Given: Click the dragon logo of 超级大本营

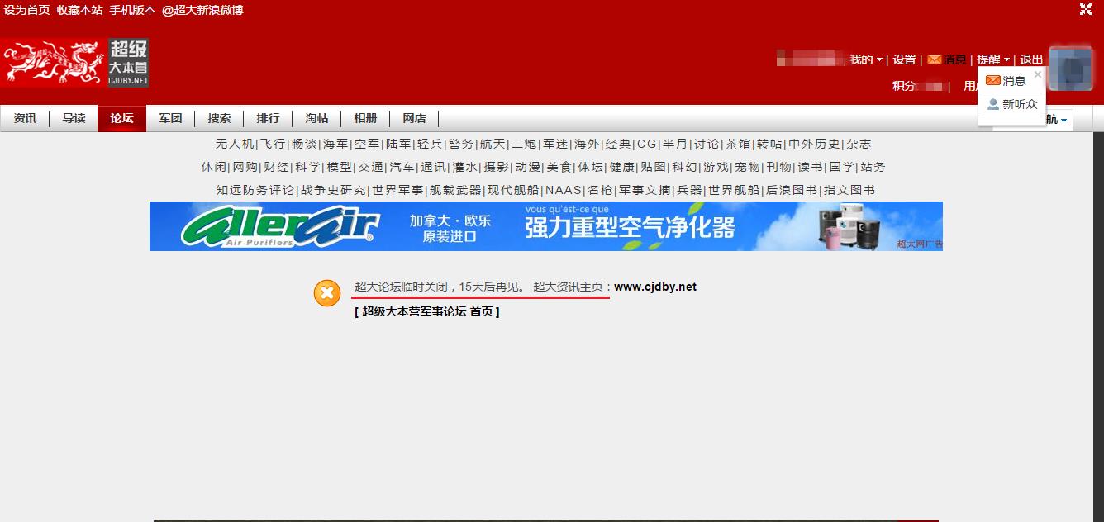Looking at the screenshot, I should tap(55, 63).
